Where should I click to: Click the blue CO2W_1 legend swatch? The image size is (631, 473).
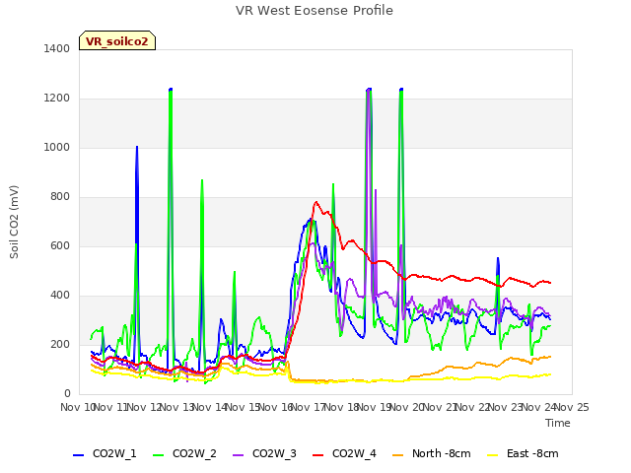coord(78,455)
